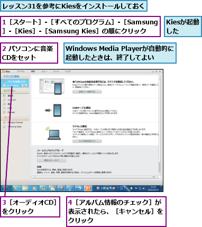
Task: Open the ツール menu in Kies
Action: pos(56,72)
